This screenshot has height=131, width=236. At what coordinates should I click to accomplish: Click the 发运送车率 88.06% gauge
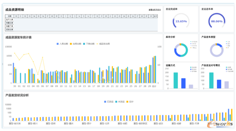(x=216, y=21)
